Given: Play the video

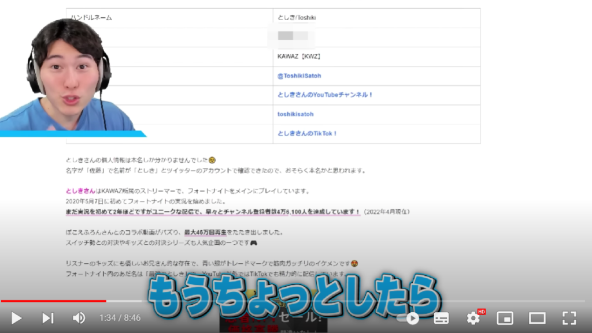Looking at the screenshot, I should (x=16, y=319).
